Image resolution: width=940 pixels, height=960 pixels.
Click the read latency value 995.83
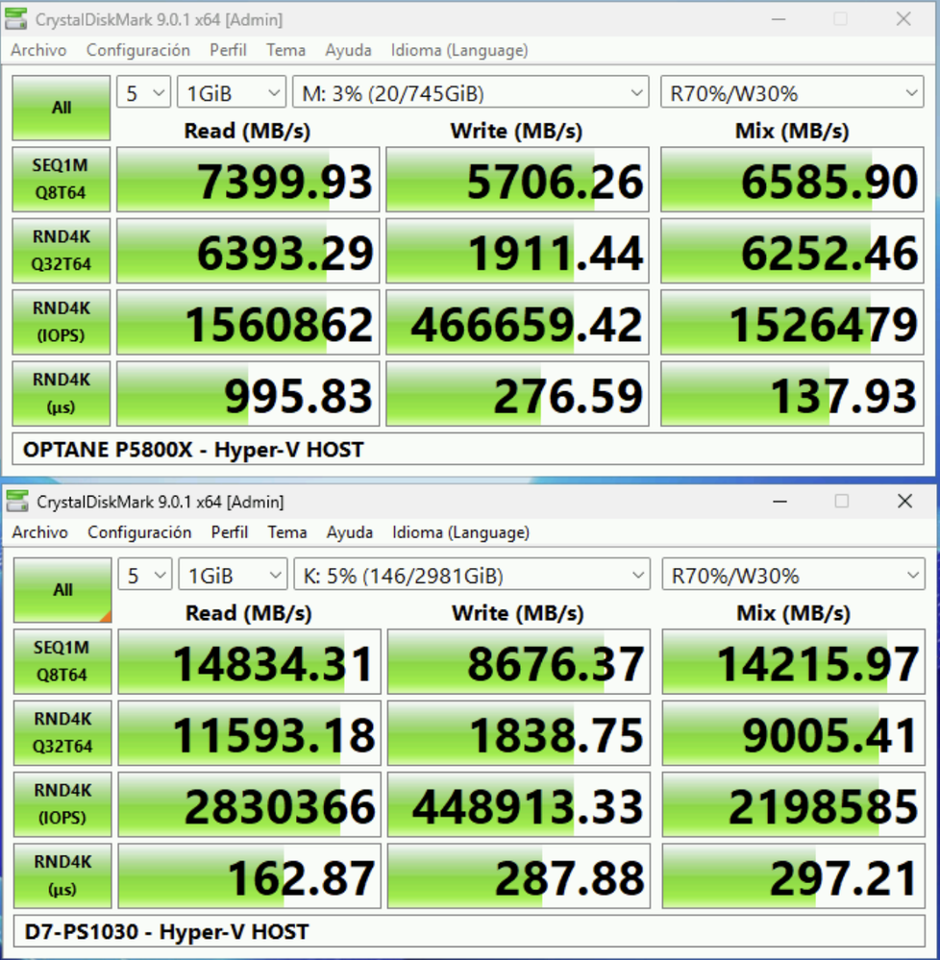coord(248,393)
